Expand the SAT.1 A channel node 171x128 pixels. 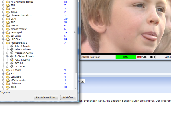click(7, 63)
